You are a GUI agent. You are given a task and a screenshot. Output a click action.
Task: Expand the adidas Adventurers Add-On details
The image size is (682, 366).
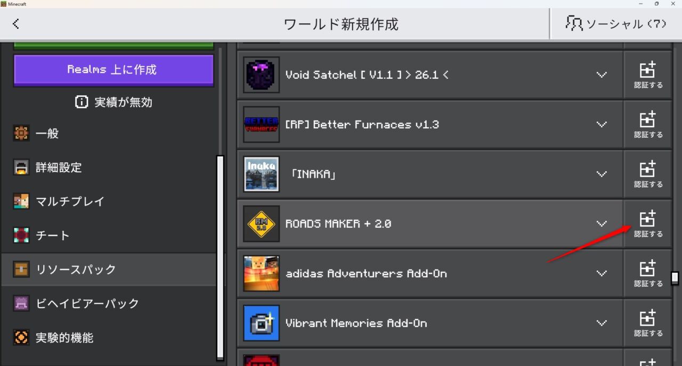(x=602, y=273)
